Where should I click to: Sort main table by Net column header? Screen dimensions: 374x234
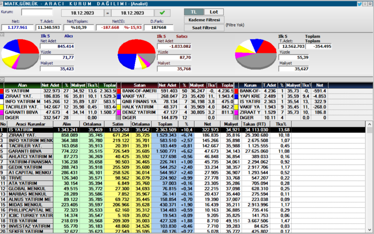click(x=207, y=124)
